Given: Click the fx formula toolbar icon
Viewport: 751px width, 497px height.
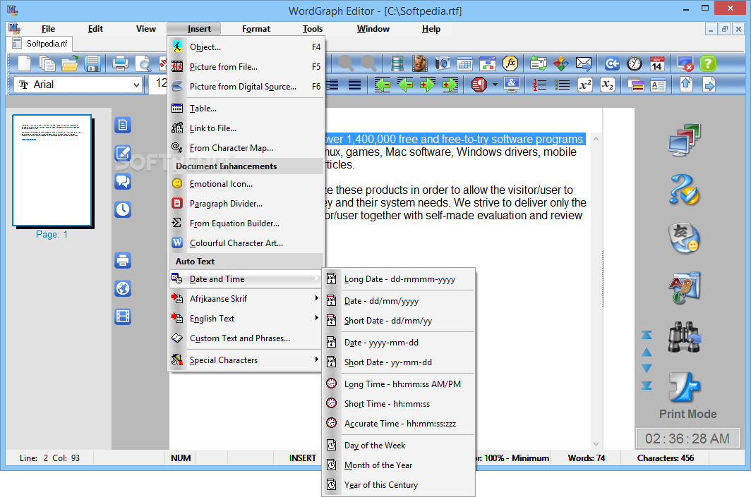Looking at the screenshot, I should coord(510,63).
